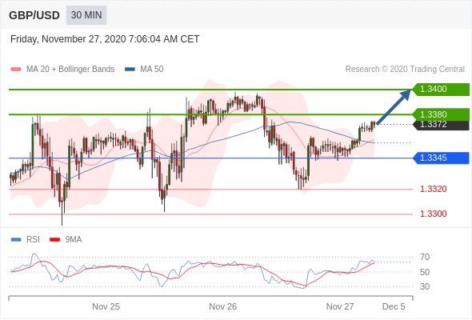Viewport: 472px width, 320px height.
Task: Select the black 1.3372 current price tag
Action: (x=441, y=125)
